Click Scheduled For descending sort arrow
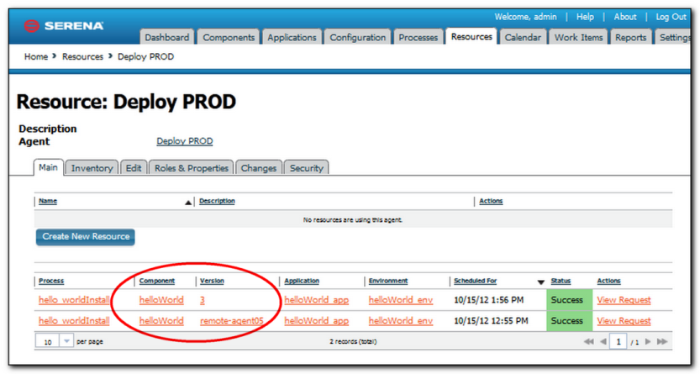700x374 pixels. point(540,282)
